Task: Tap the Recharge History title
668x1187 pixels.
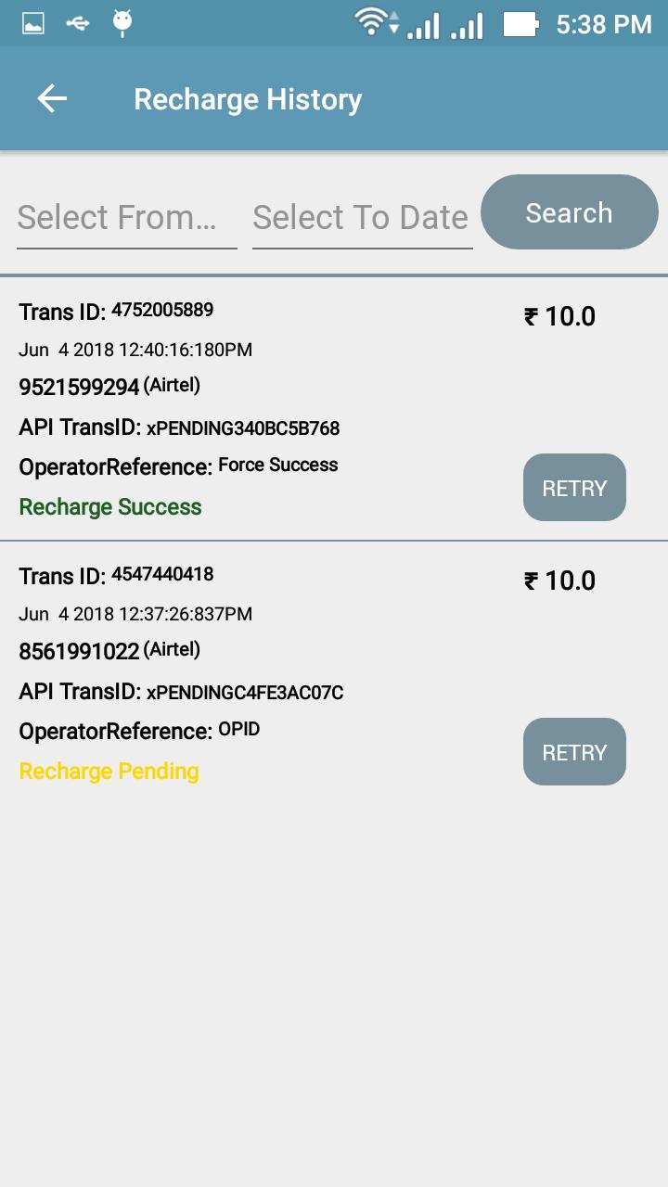Action: click(x=248, y=99)
